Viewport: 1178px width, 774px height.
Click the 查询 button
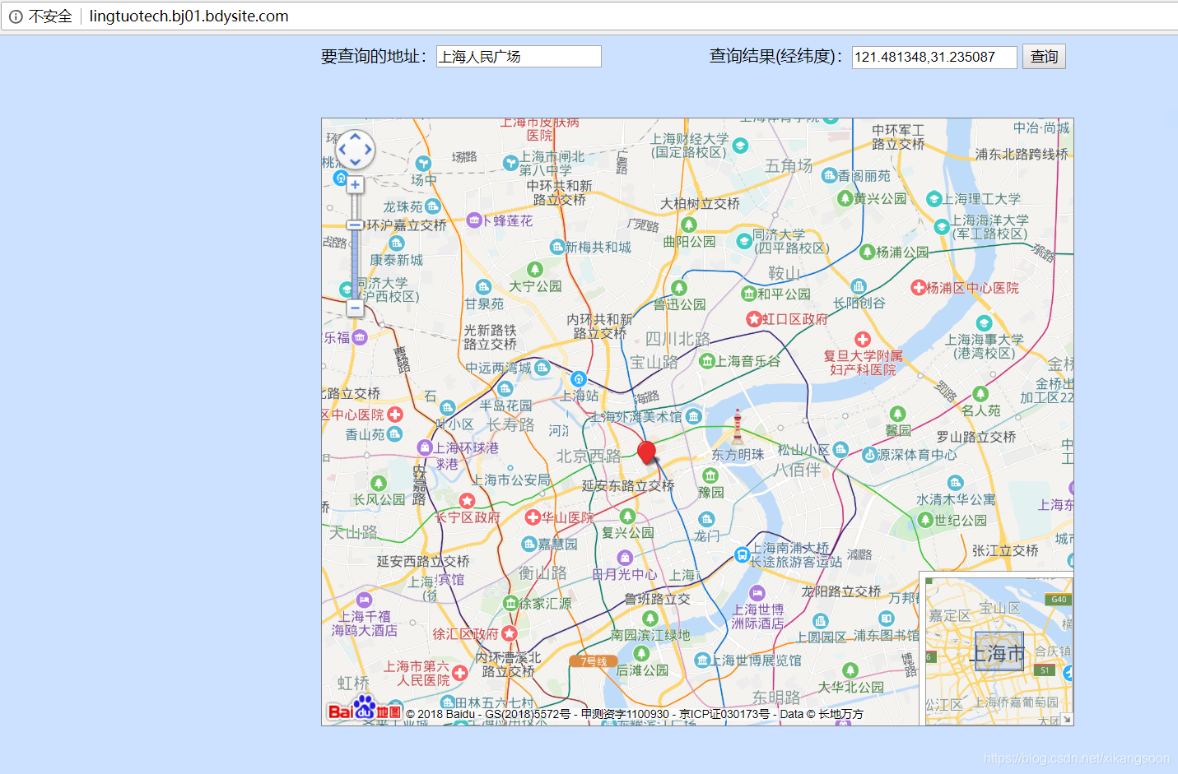tap(1044, 57)
